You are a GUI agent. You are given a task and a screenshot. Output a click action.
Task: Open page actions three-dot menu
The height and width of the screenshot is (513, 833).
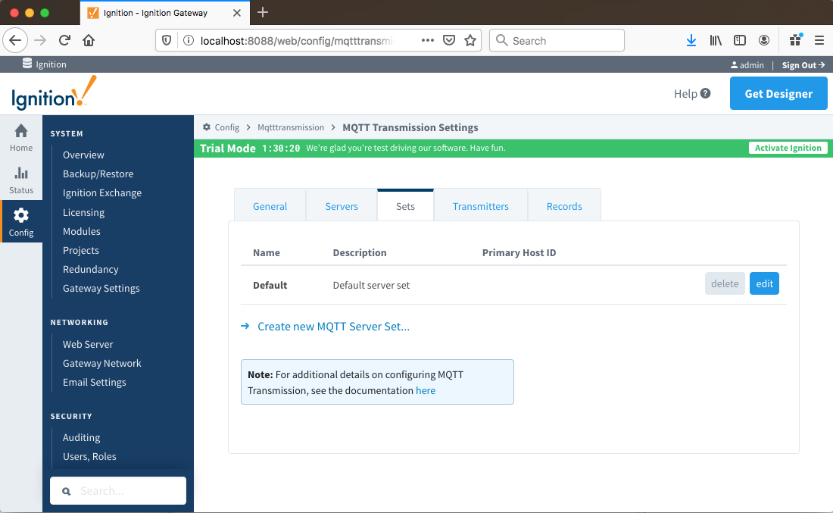(x=428, y=40)
